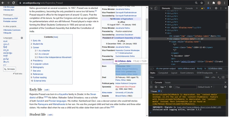Screen dimensions: 229x117
Task: Click the view site information lock icon
Action: tap(20, 3)
